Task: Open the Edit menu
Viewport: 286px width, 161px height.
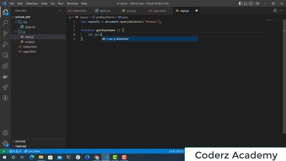Action: click(20, 4)
